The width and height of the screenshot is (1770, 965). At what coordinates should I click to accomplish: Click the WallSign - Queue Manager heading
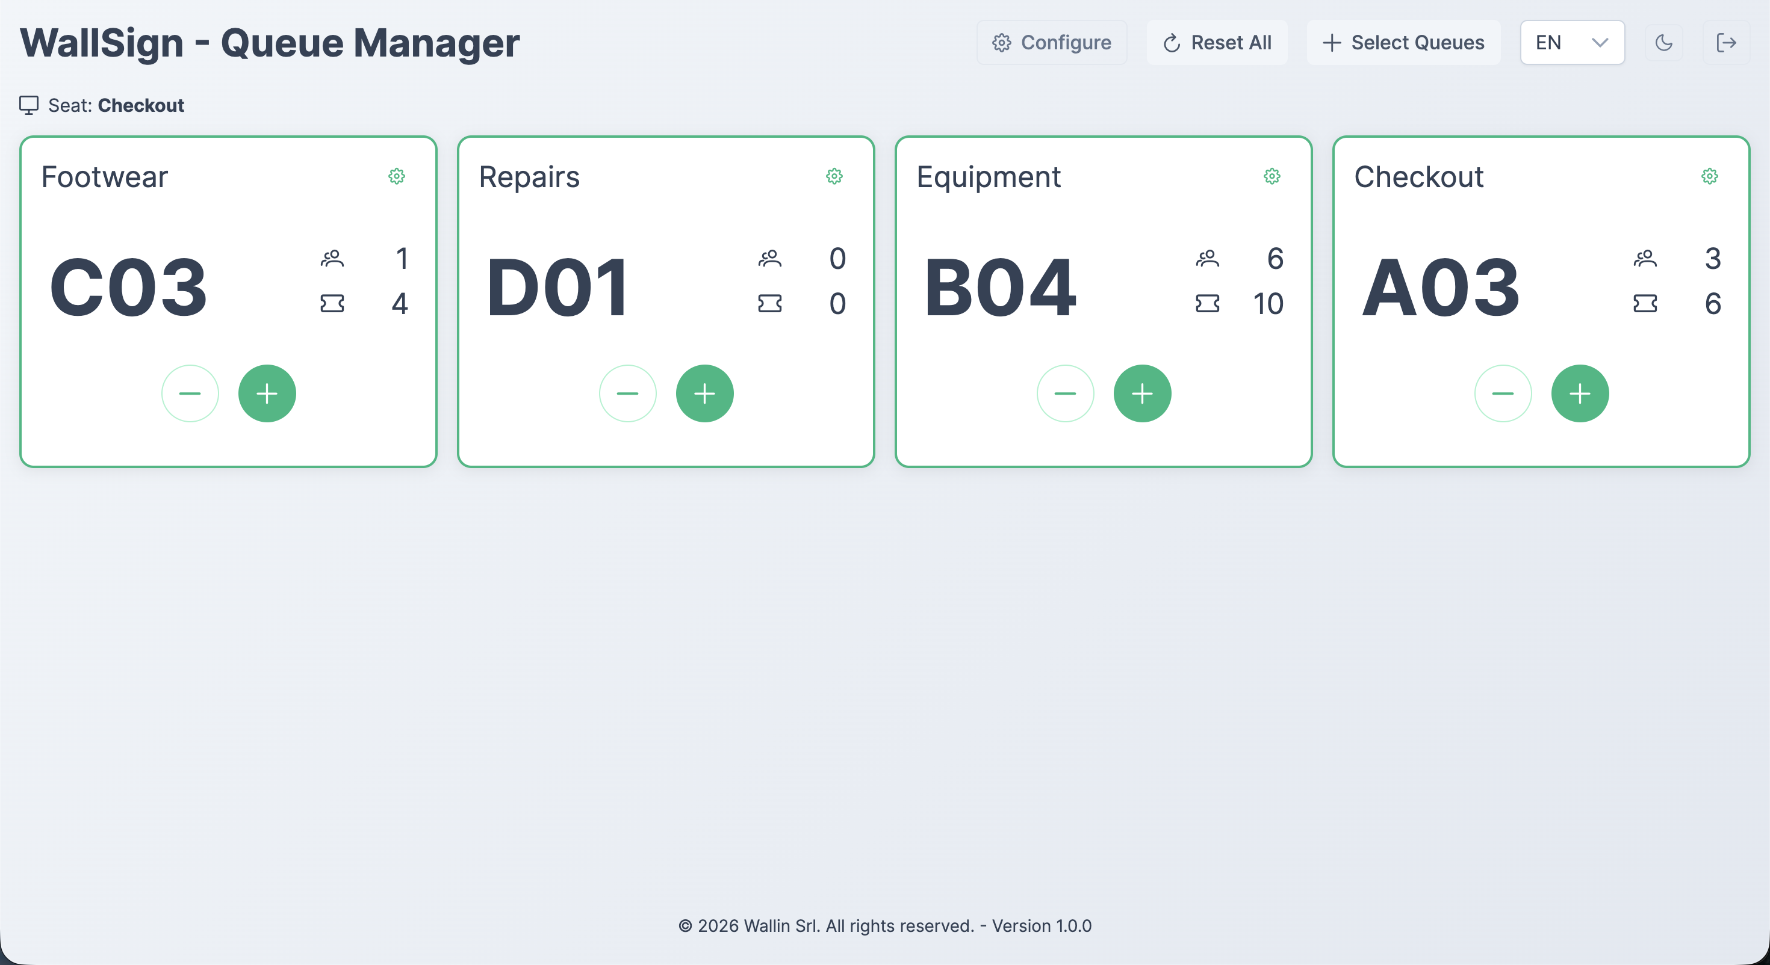tap(269, 43)
